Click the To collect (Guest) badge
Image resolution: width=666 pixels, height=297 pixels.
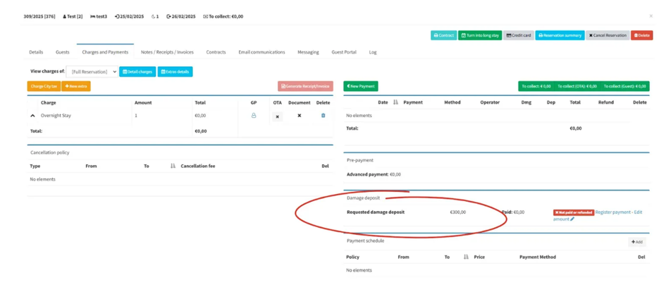[x=625, y=86]
